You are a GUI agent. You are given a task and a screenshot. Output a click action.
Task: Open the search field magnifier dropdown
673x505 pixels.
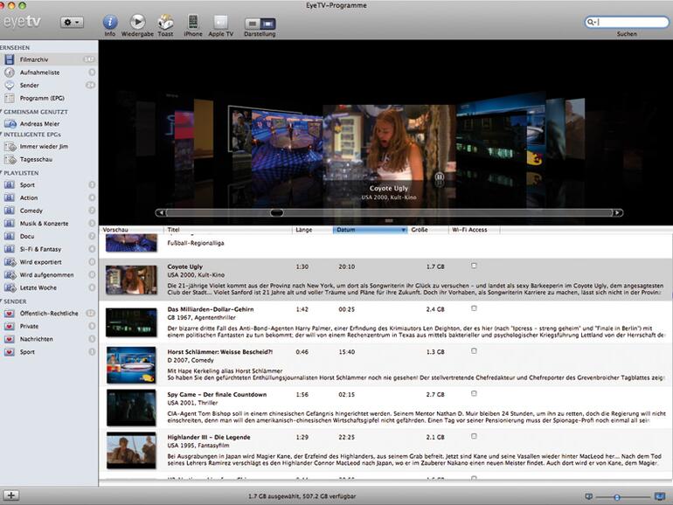[593, 22]
